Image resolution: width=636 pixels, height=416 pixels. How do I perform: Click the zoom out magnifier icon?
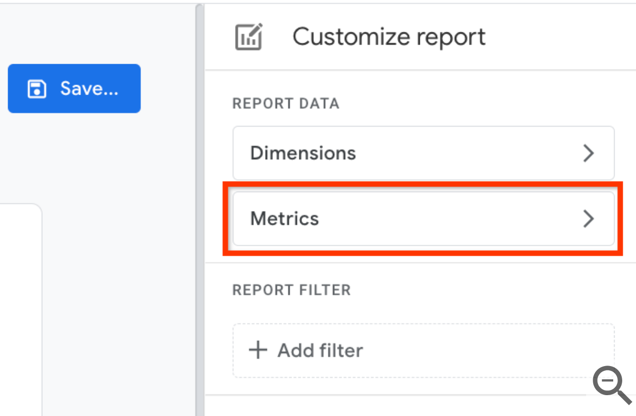click(610, 384)
